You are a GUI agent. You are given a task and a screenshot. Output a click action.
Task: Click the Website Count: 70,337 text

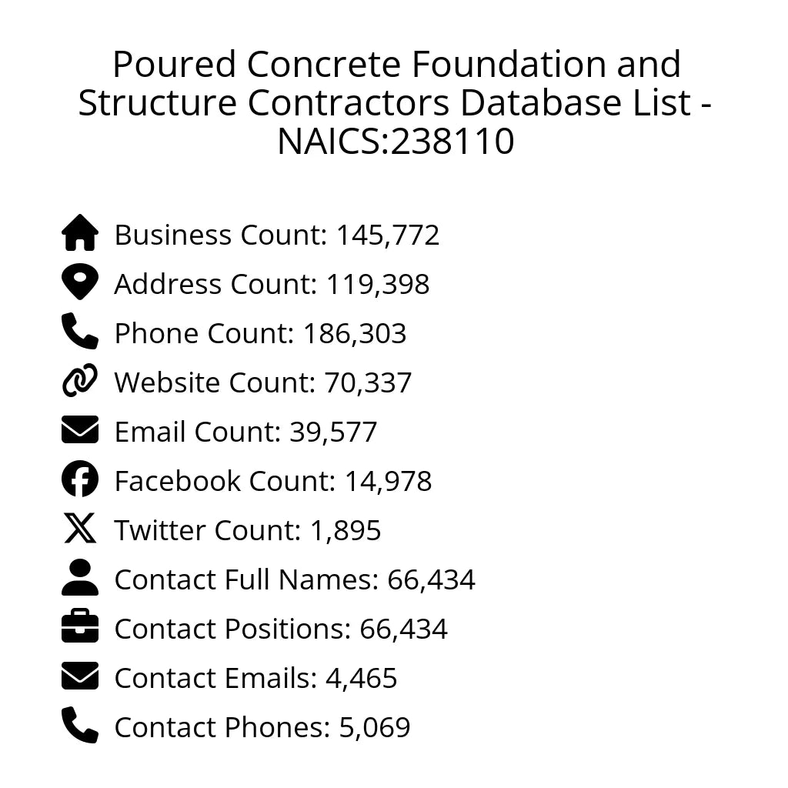pos(263,382)
